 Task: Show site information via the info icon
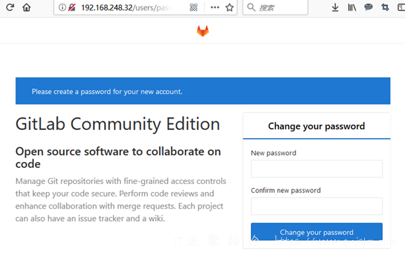63,7
